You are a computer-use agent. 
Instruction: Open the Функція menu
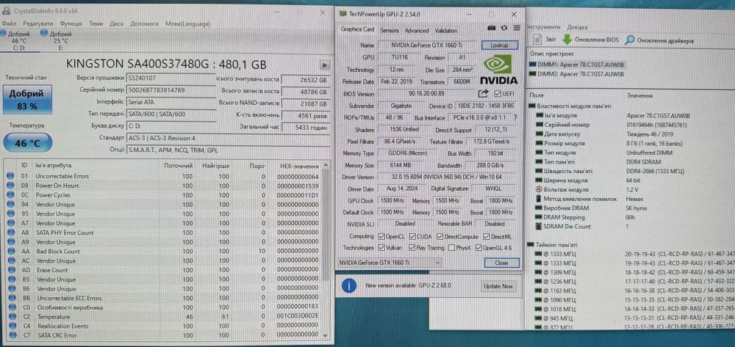click(71, 23)
